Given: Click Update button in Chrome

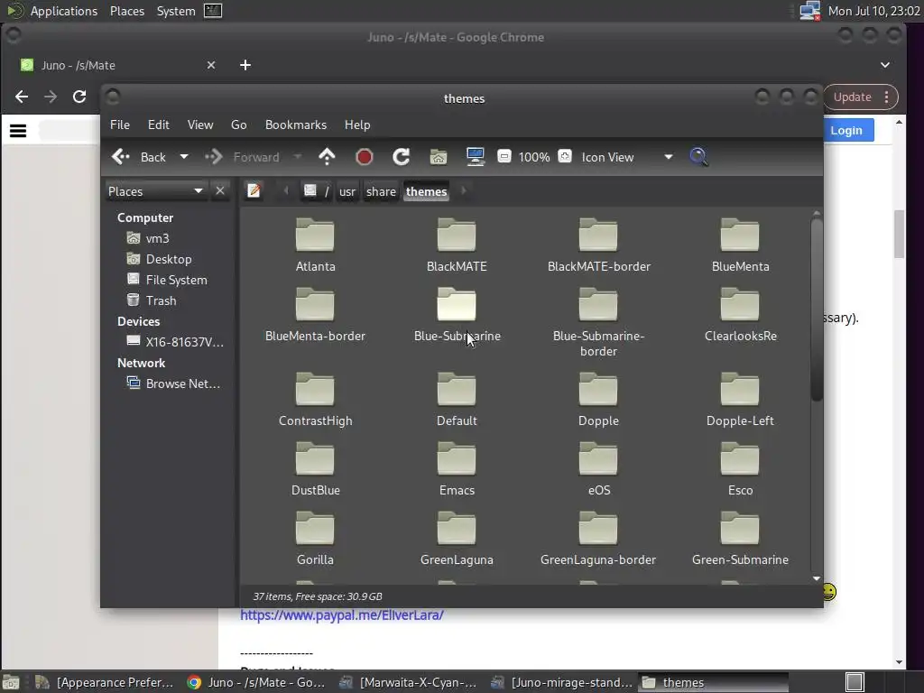Looking at the screenshot, I should pos(852,97).
